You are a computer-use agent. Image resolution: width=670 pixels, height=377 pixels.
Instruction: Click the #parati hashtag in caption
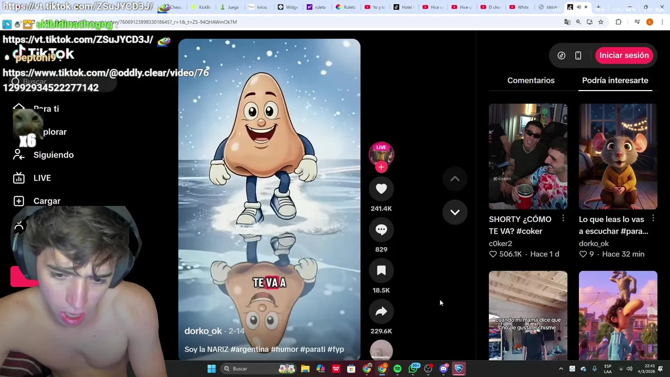click(312, 349)
